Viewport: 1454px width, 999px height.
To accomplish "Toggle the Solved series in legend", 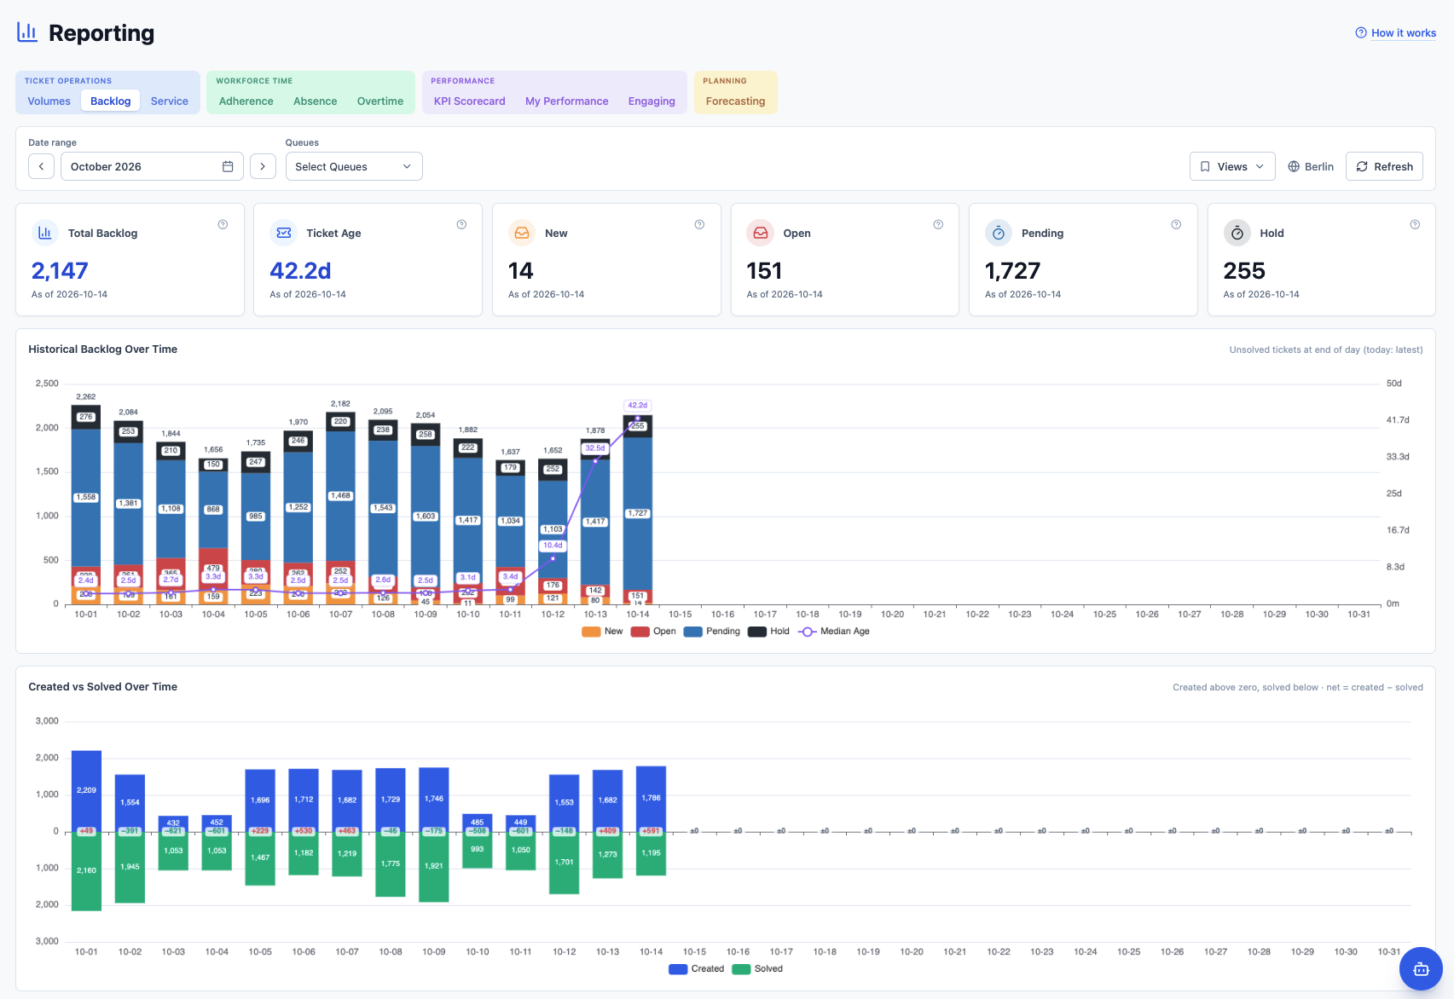I will click(757, 969).
